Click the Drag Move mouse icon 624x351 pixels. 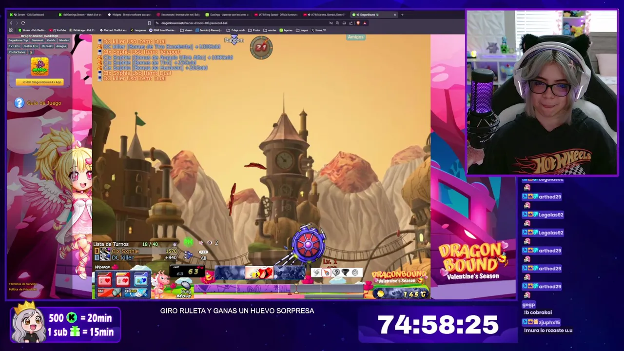185,286
